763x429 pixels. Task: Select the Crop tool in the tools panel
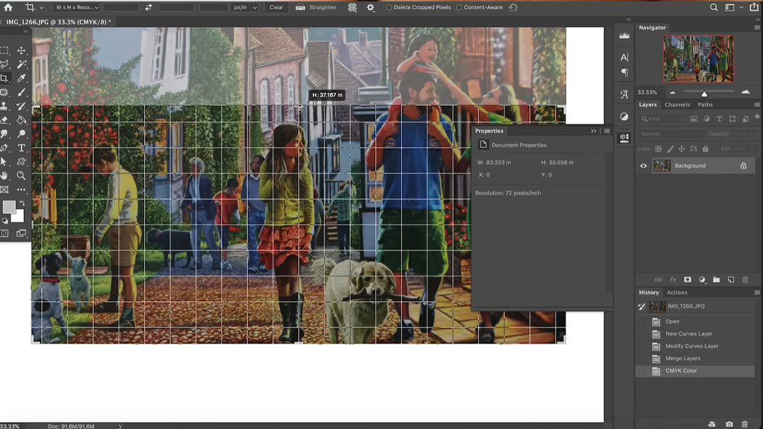coord(4,78)
